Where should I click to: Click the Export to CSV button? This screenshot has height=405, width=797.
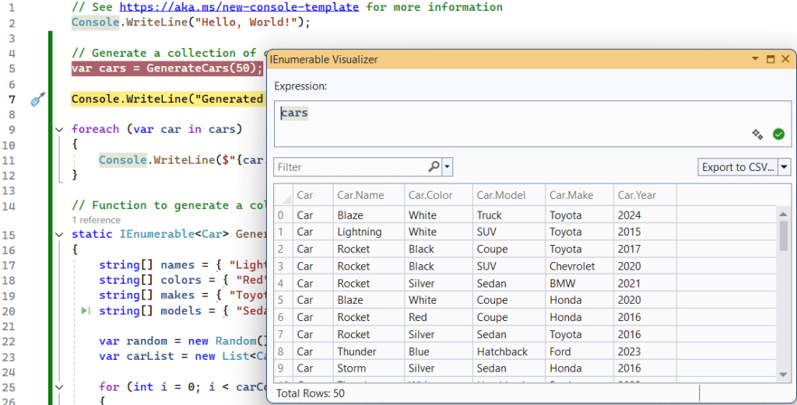(737, 167)
